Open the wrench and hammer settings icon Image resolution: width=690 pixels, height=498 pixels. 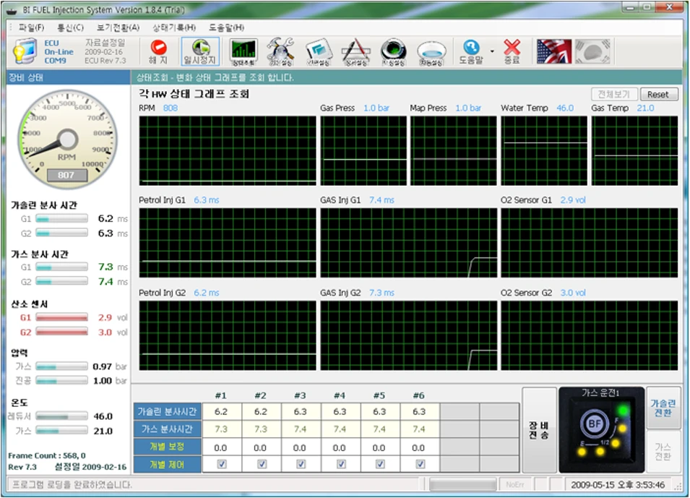pos(281,52)
